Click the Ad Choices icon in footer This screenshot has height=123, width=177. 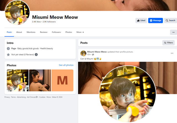point(37,97)
